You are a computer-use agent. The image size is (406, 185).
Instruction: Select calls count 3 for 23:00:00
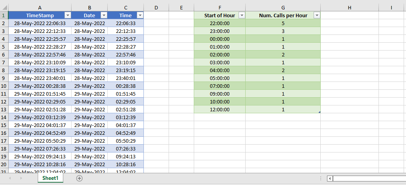pos(283,31)
